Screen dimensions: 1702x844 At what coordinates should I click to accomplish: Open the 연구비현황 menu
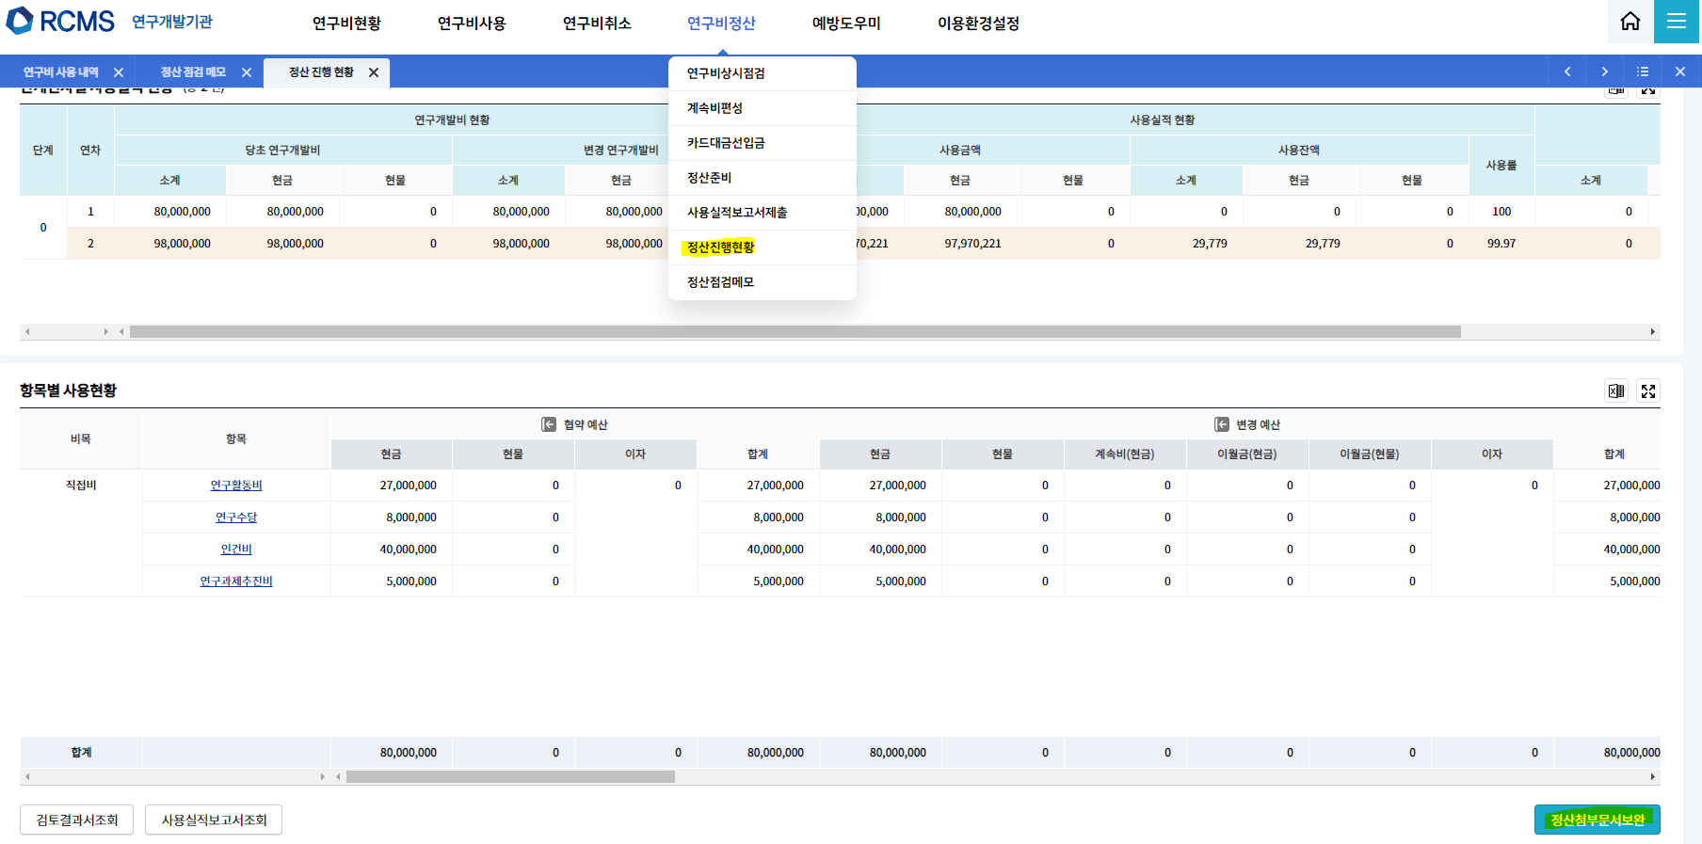click(346, 23)
